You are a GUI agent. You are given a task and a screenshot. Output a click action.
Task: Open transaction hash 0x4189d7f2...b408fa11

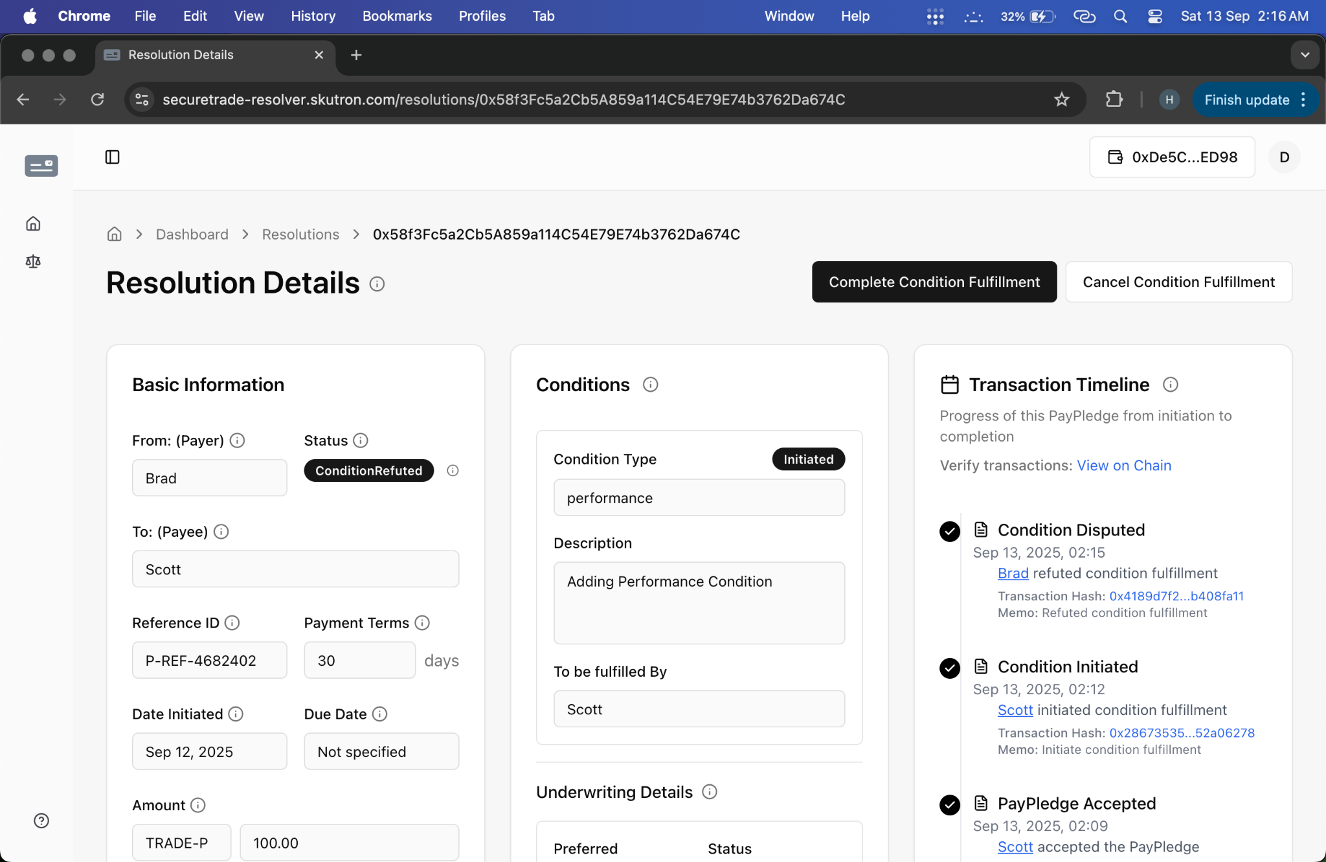[x=1176, y=596]
